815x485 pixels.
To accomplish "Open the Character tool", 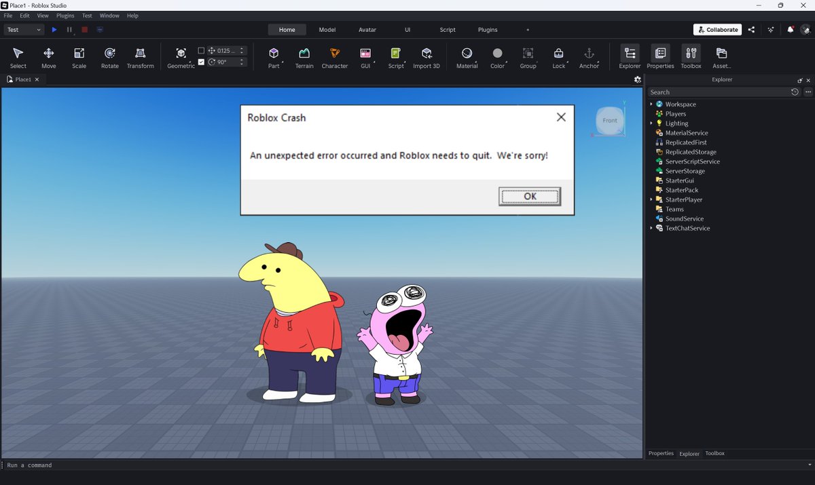I will coord(335,58).
